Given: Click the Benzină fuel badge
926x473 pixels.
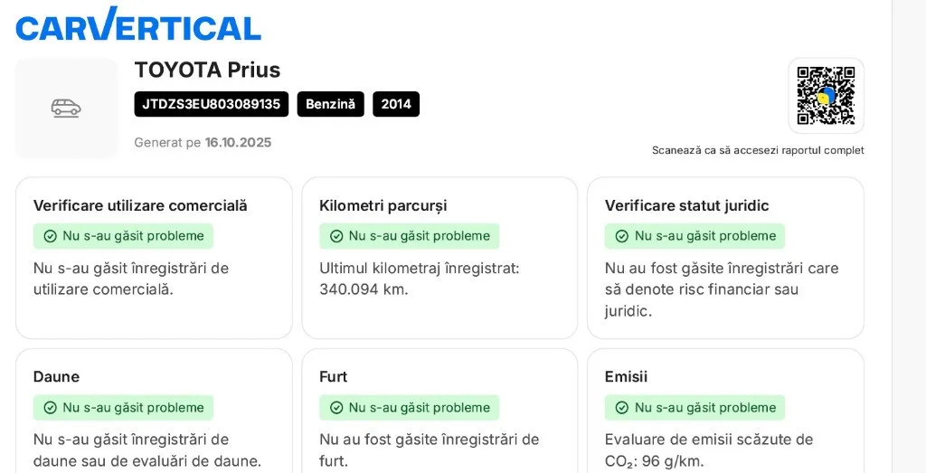Looking at the screenshot, I should point(330,104).
